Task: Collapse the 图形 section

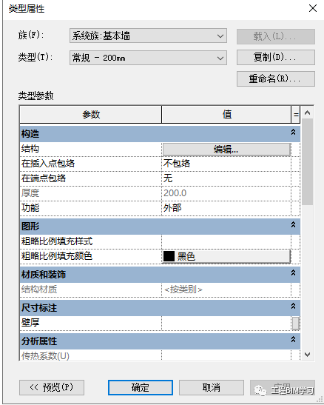Action: pyautogui.click(x=294, y=225)
